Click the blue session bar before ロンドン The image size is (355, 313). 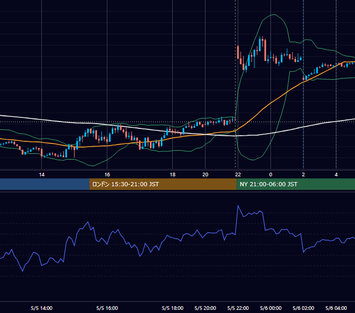point(45,184)
